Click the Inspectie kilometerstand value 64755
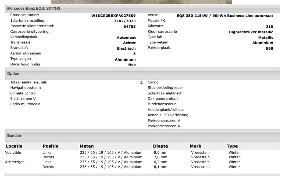 coord(129,27)
